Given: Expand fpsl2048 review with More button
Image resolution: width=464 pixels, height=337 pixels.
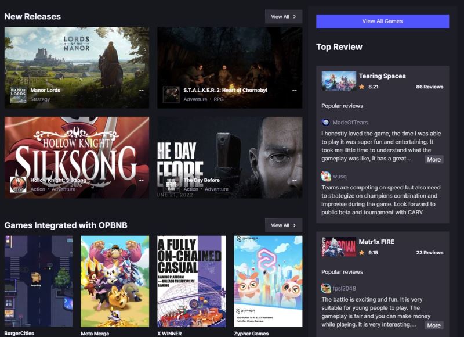Looking at the screenshot, I should 433,325.
